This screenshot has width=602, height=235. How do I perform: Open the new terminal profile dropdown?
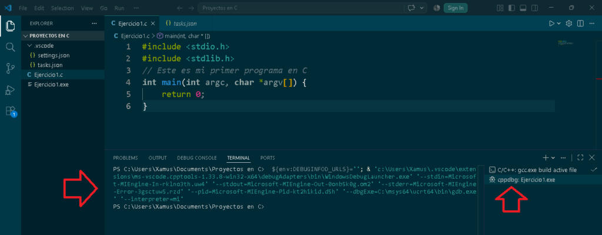[x=553, y=157]
